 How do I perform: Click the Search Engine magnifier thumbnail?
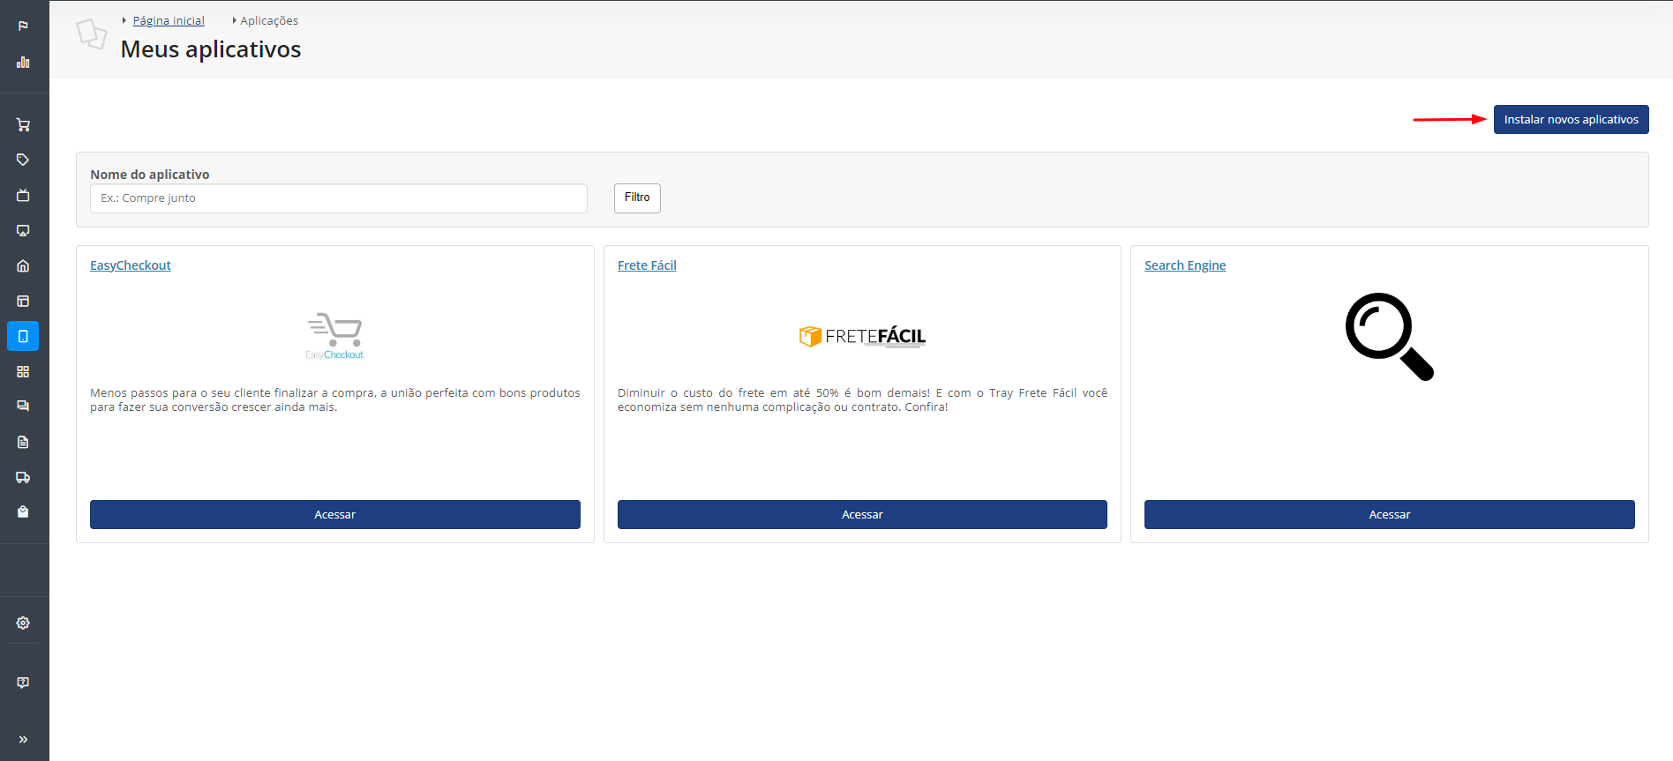(1389, 336)
